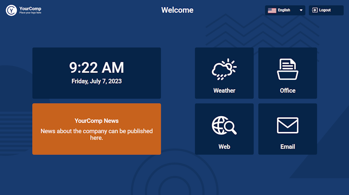This screenshot has width=349, height=195.
Task: Open the Weather cloud-and-sun icon
Action: (224, 69)
